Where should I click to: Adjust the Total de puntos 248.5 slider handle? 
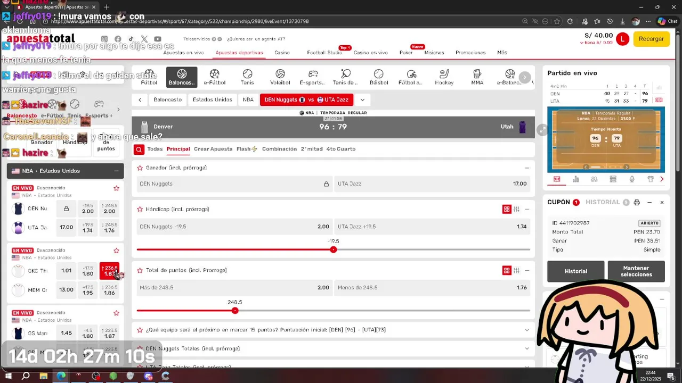pos(235,311)
